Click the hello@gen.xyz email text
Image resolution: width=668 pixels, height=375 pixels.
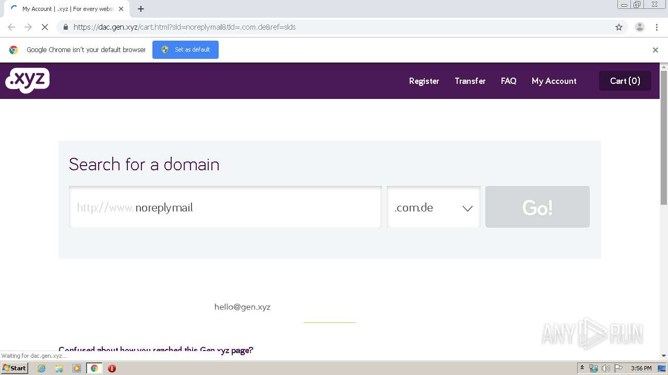pyautogui.click(x=242, y=307)
